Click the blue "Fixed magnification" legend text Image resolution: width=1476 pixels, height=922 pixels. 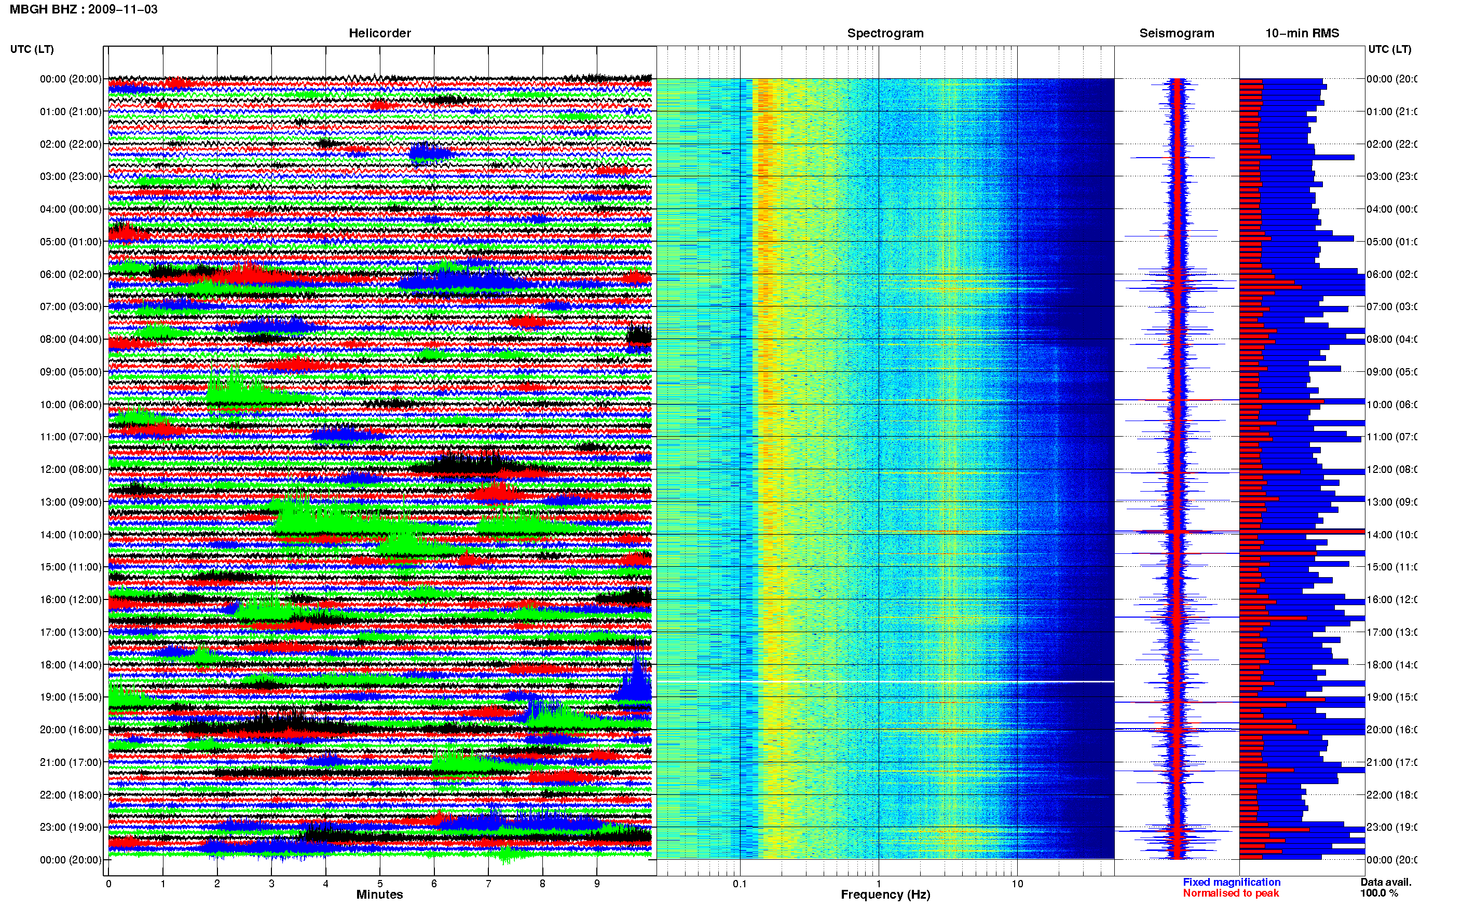coord(1232,882)
